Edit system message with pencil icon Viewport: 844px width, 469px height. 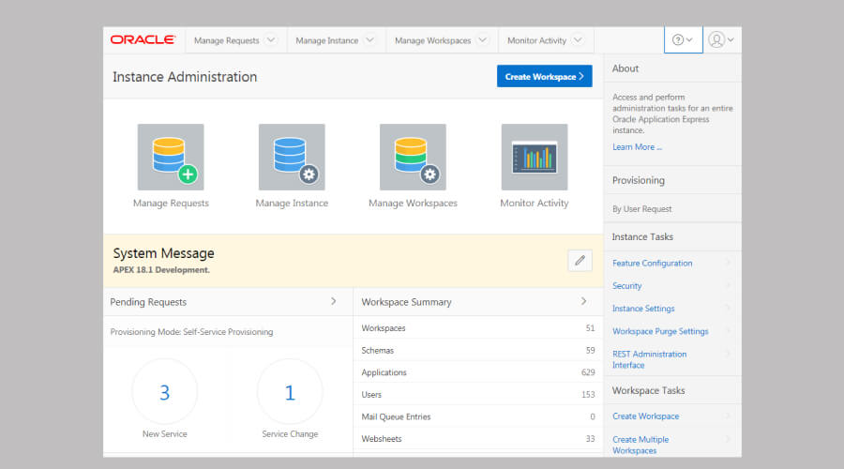pos(580,261)
